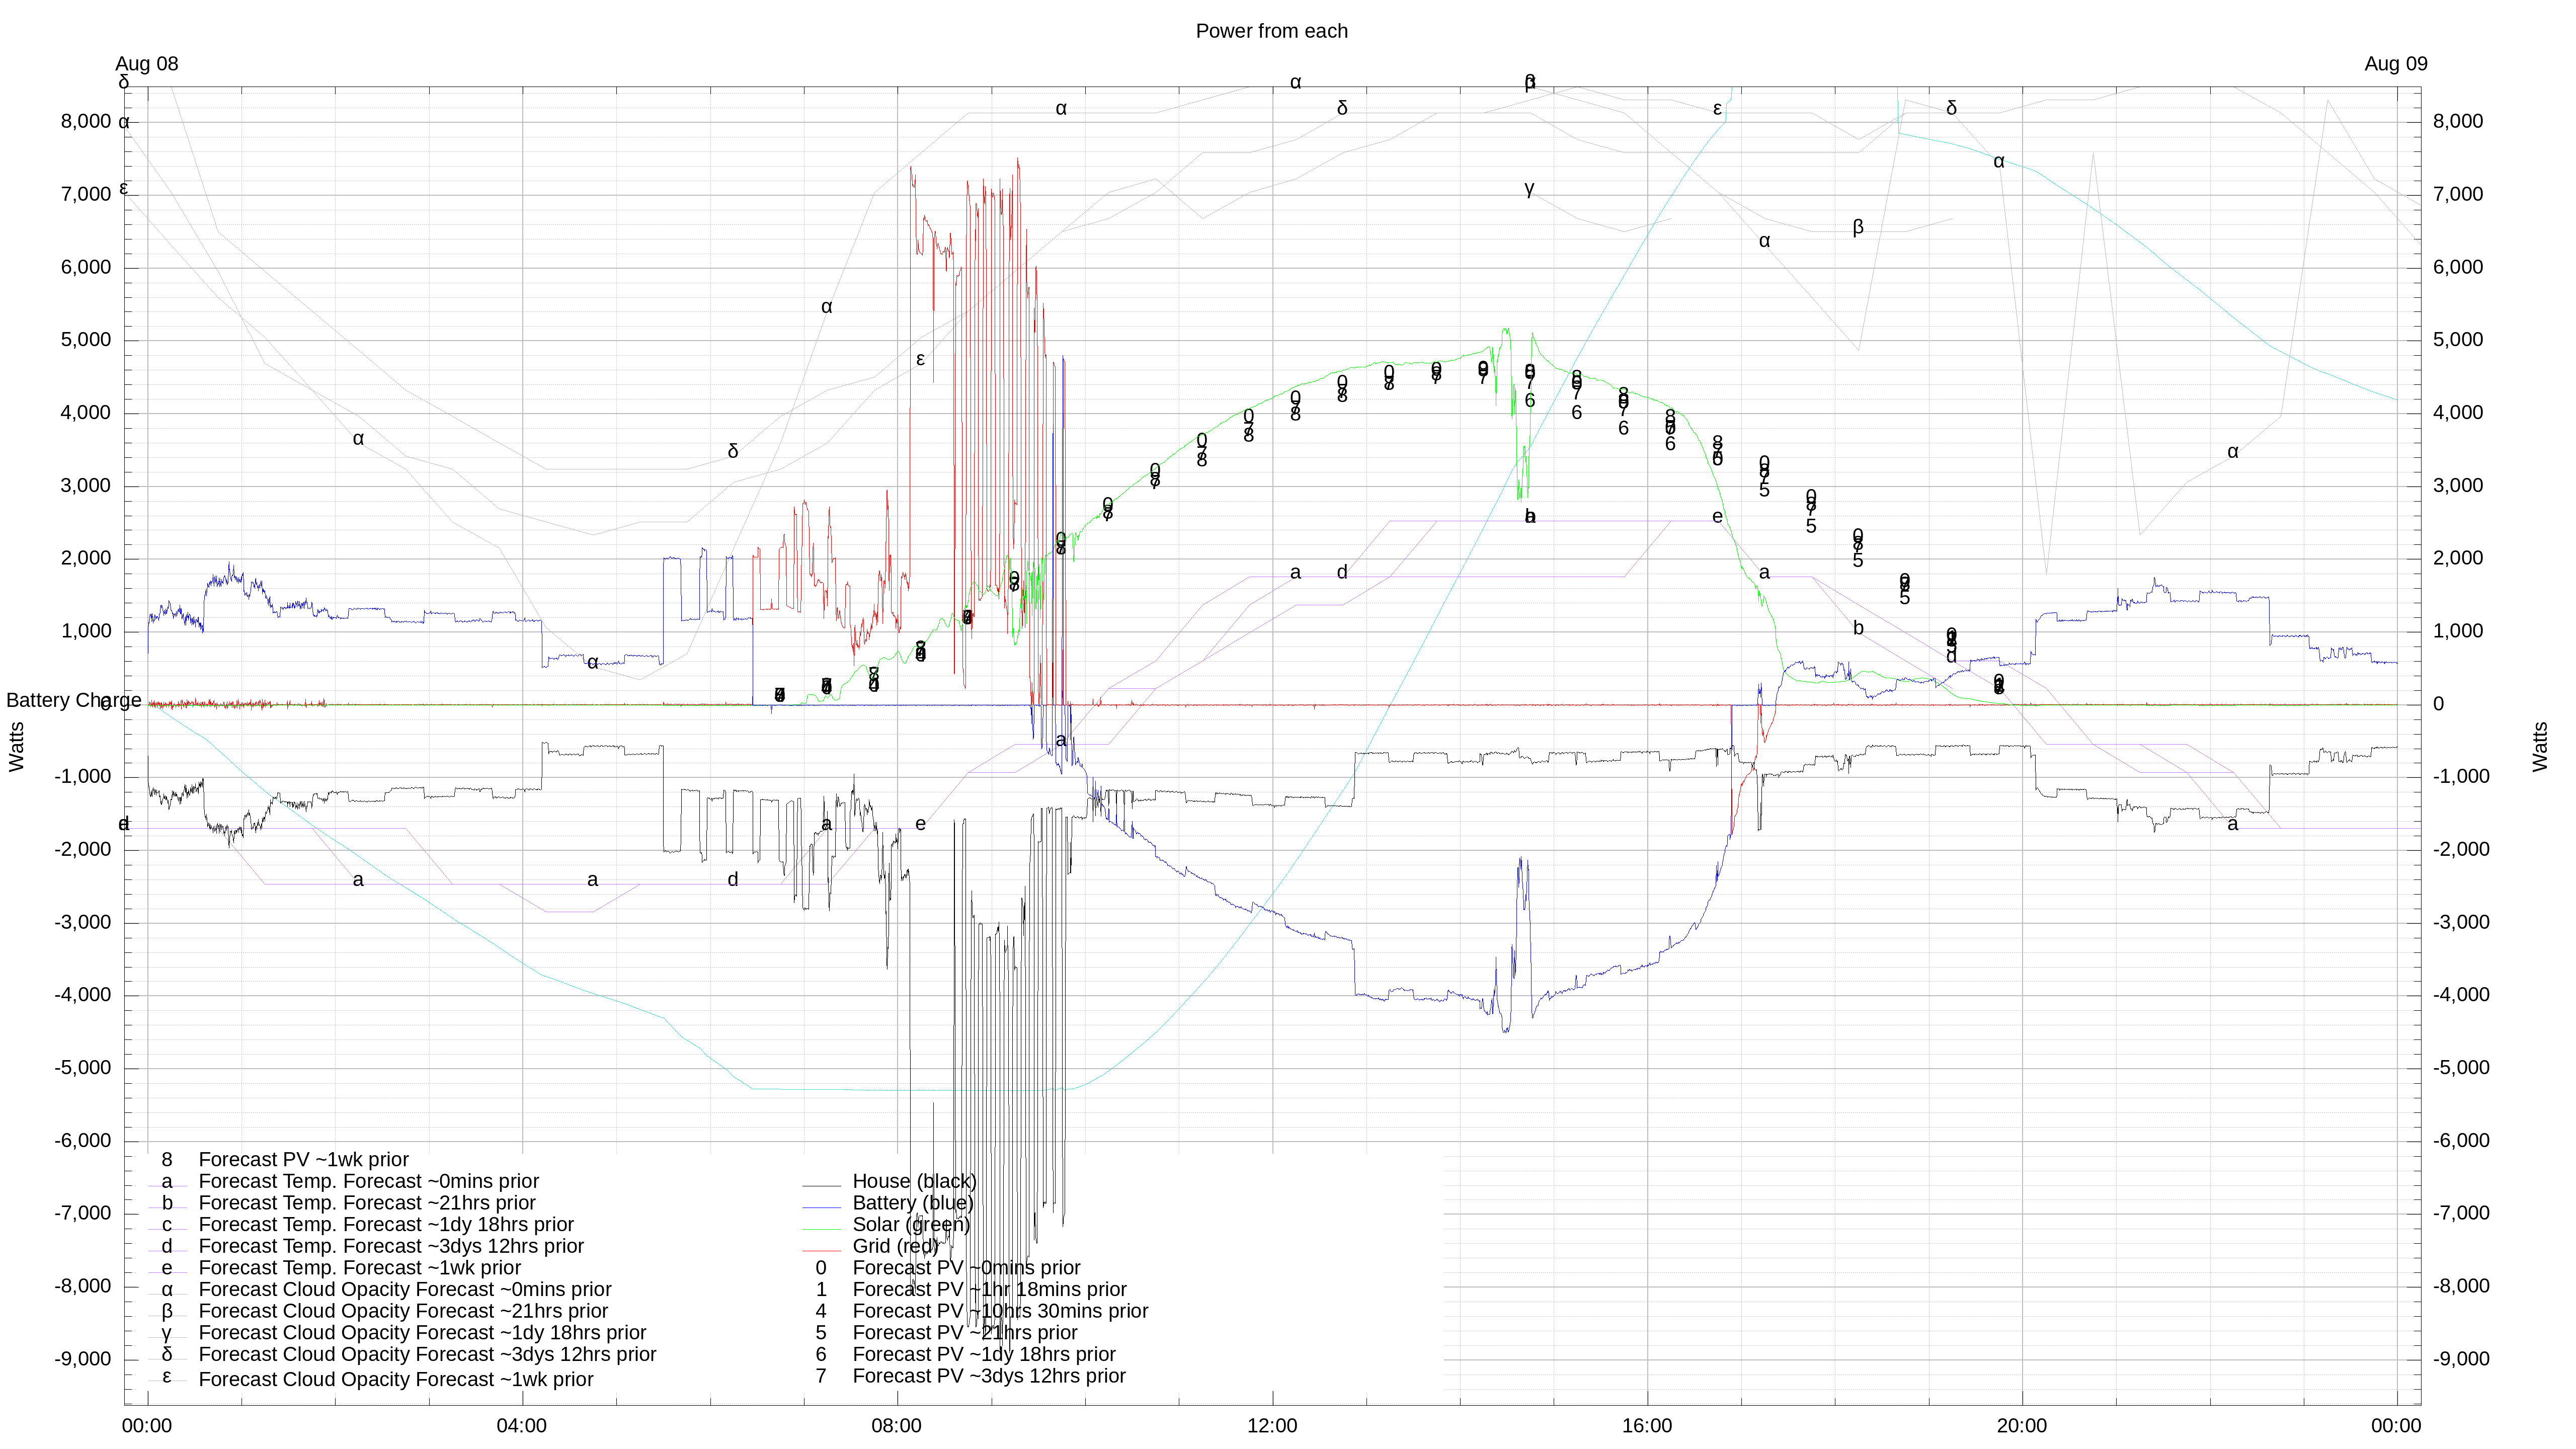
Task: Select legend 'Forecast PV ~1wk prior'
Action: [x=304, y=1160]
